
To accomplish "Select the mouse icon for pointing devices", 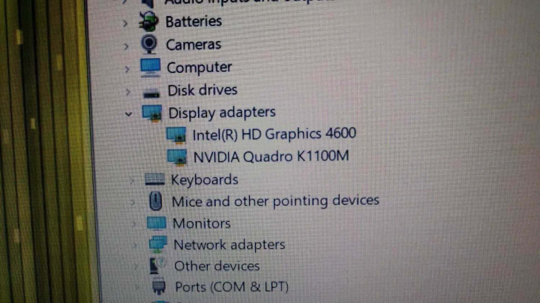I will coord(156,201).
